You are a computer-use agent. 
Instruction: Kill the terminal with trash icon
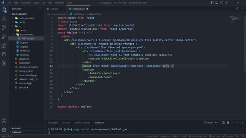coord(228,123)
